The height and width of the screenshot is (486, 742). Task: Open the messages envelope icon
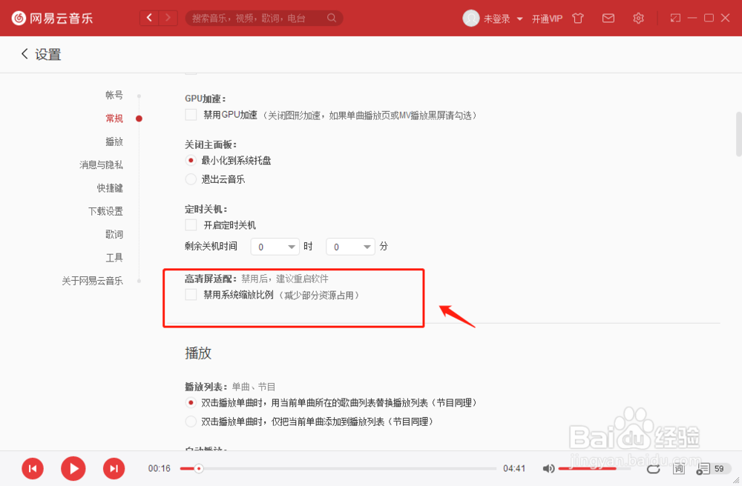pyautogui.click(x=608, y=19)
